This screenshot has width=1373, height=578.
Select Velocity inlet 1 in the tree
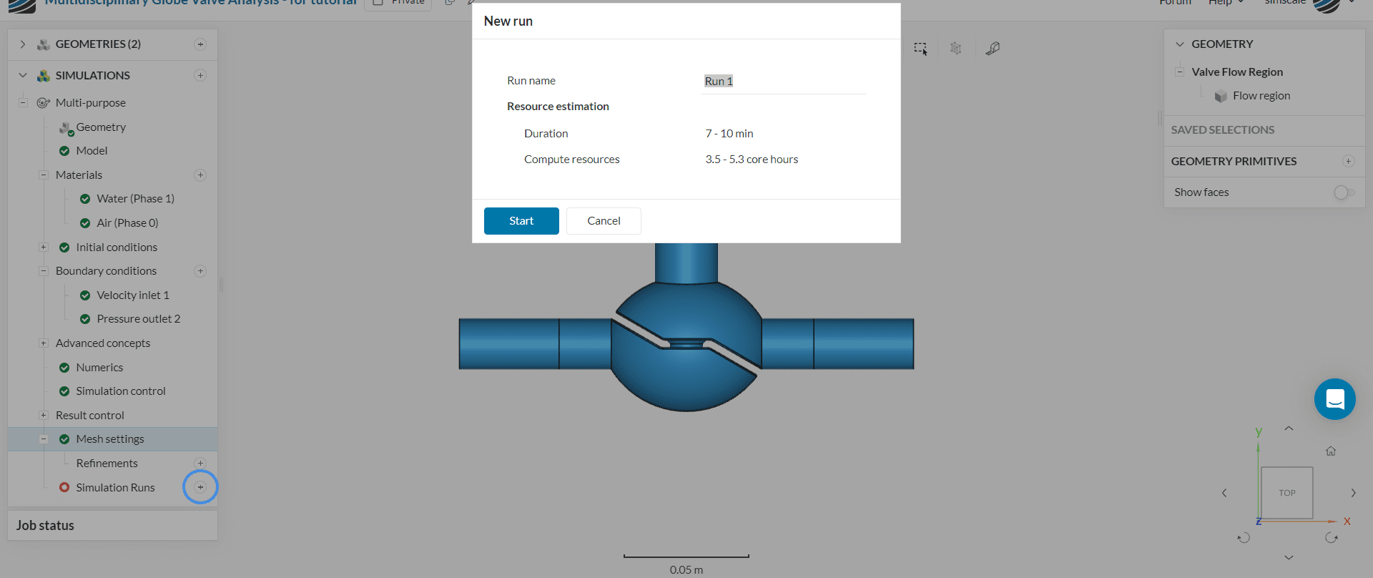click(x=133, y=295)
